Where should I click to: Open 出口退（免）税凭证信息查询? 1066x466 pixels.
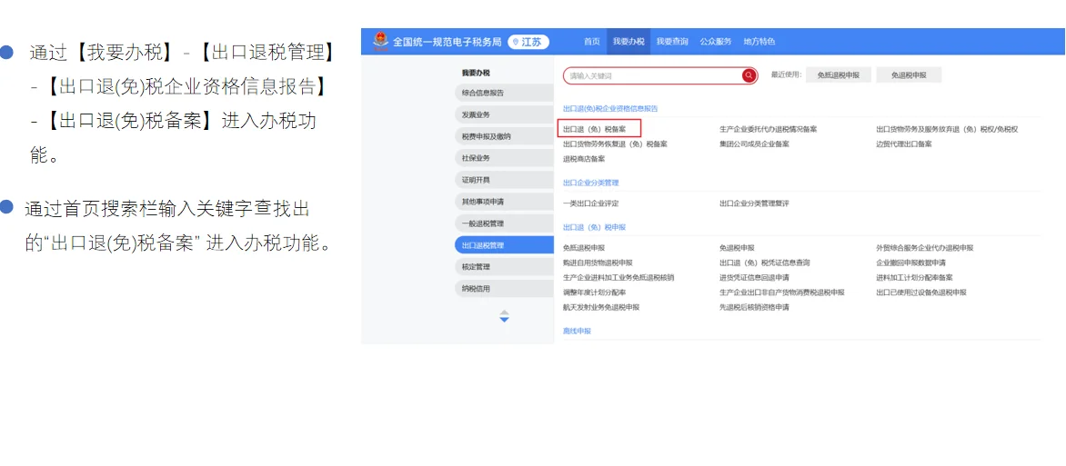[x=765, y=263]
